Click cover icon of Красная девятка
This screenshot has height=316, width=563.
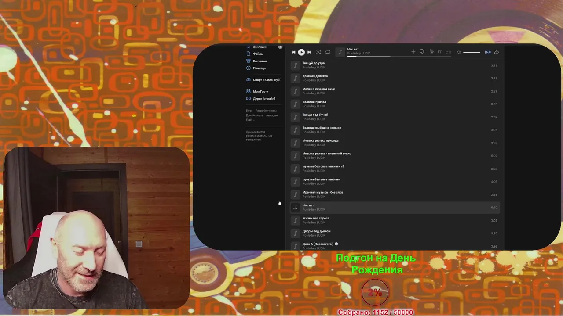[296, 78]
